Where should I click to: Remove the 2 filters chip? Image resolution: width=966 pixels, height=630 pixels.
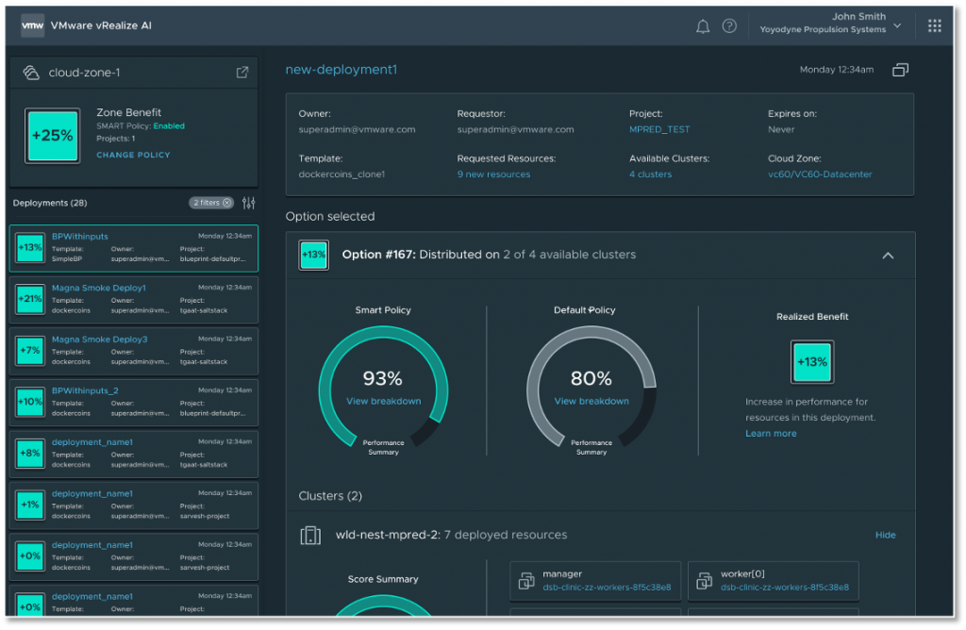click(227, 203)
